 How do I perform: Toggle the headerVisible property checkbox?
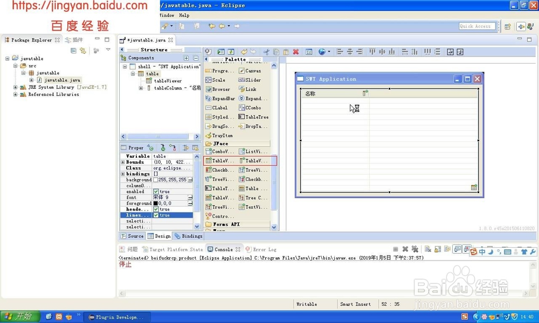(x=156, y=209)
